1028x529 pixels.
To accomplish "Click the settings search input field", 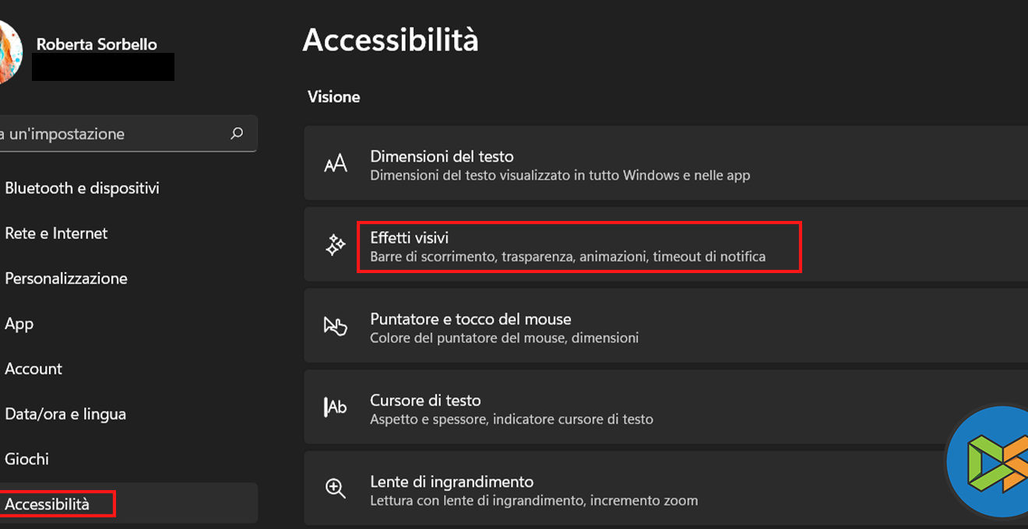I will pyautogui.click(x=109, y=134).
